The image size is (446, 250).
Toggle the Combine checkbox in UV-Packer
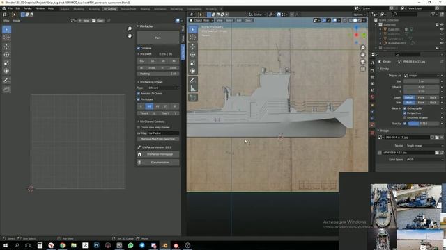pyautogui.click(x=139, y=48)
